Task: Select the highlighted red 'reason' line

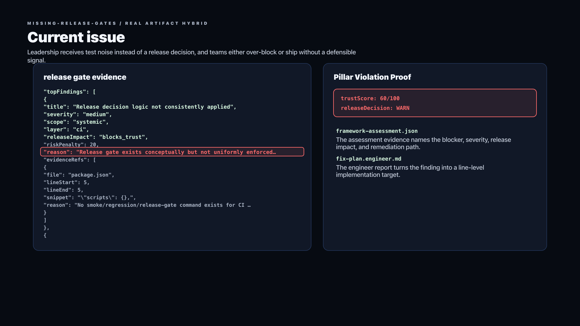Action: (172, 152)
